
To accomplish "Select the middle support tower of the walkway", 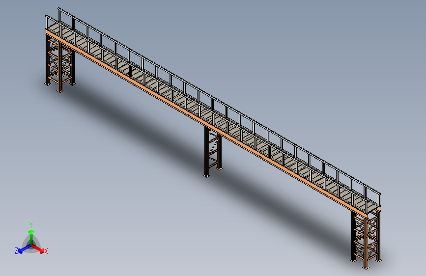I will [x=213, y=152].
